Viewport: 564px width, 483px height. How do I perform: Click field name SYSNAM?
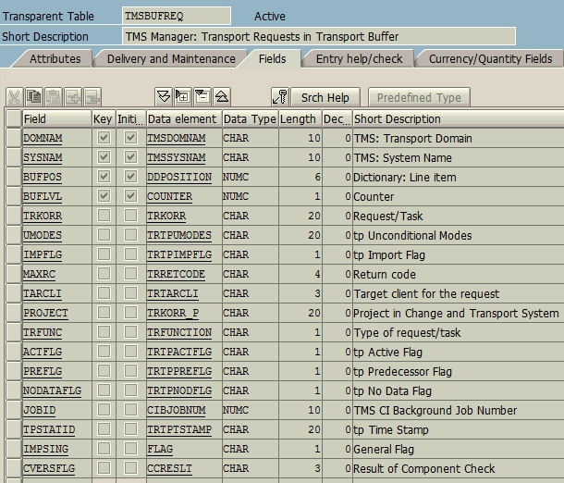click(43, 157)
